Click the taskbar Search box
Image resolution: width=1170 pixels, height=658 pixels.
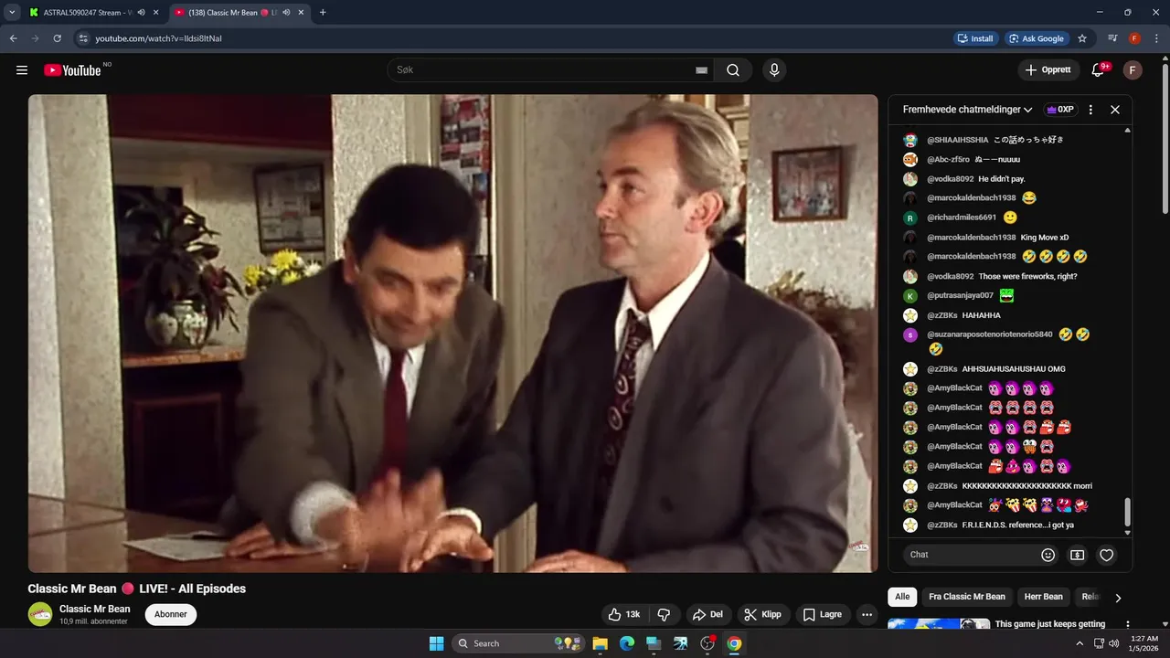(520, 643)
